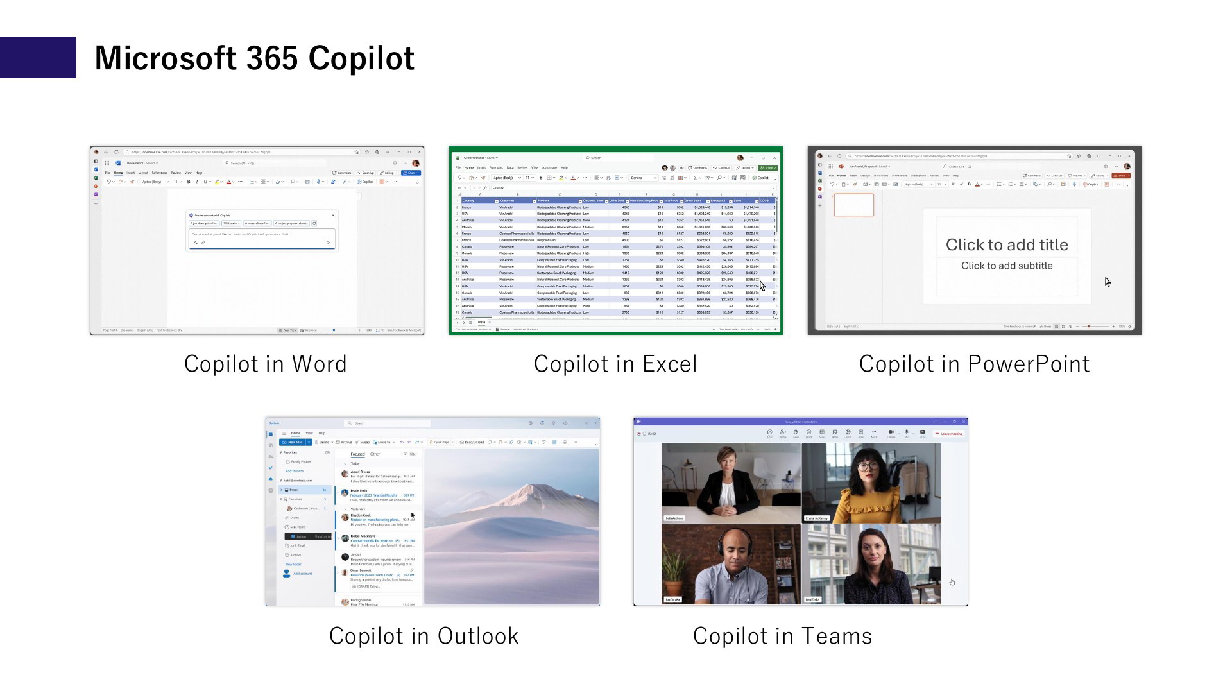Open the Automate tab in Excel
Screen dimensions: 1232x693
[550, 167]
